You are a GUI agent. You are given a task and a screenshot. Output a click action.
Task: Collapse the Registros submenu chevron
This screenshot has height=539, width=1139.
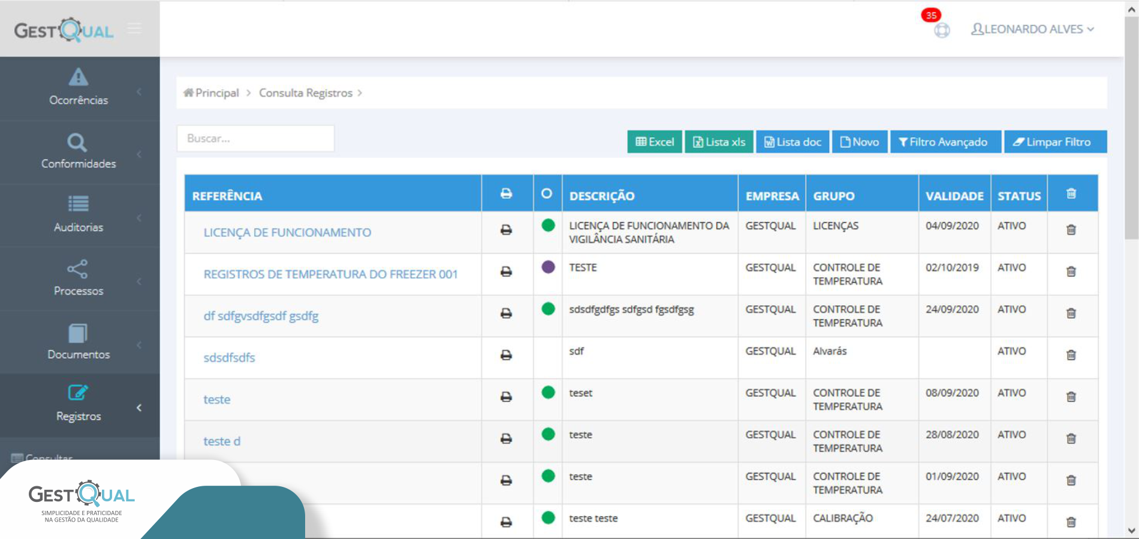[x=139, y=408]
